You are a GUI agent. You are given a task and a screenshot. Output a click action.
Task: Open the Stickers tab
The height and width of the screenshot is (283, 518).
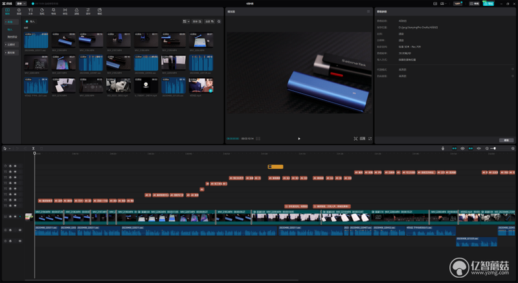[42, 11]
